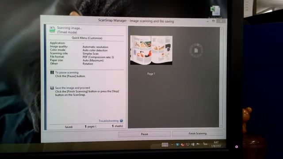Click the 'Rotation' value beside Other
The width and height of the screenshot is (283, 159).
click(x=88, y=64)
